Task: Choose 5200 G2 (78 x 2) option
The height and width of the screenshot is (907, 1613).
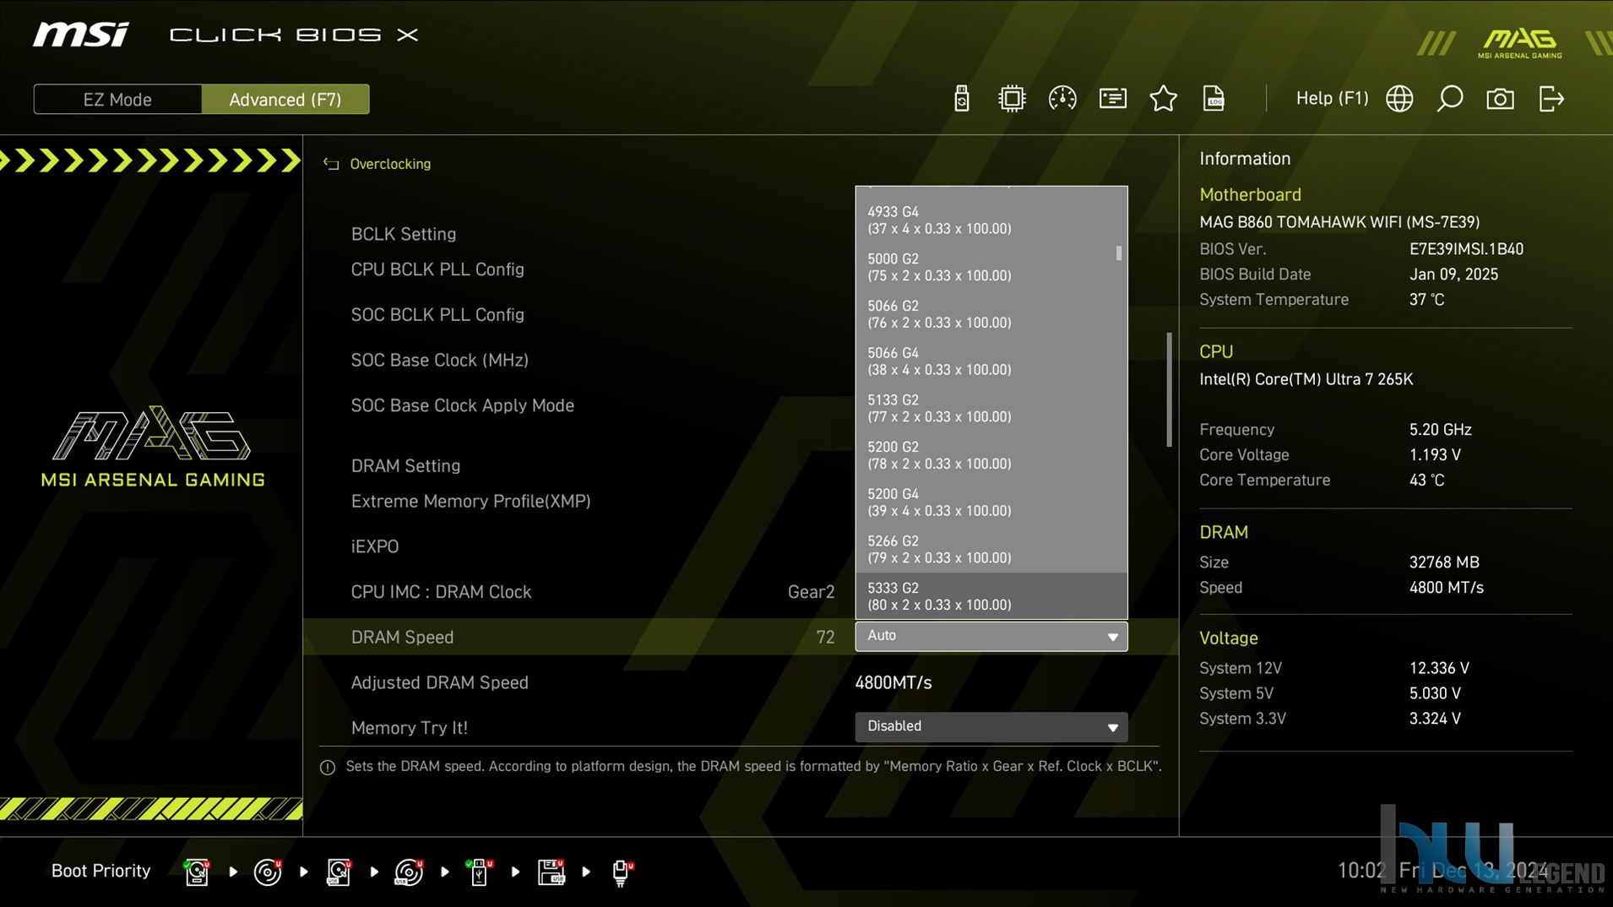Action: tap(991, 455)
